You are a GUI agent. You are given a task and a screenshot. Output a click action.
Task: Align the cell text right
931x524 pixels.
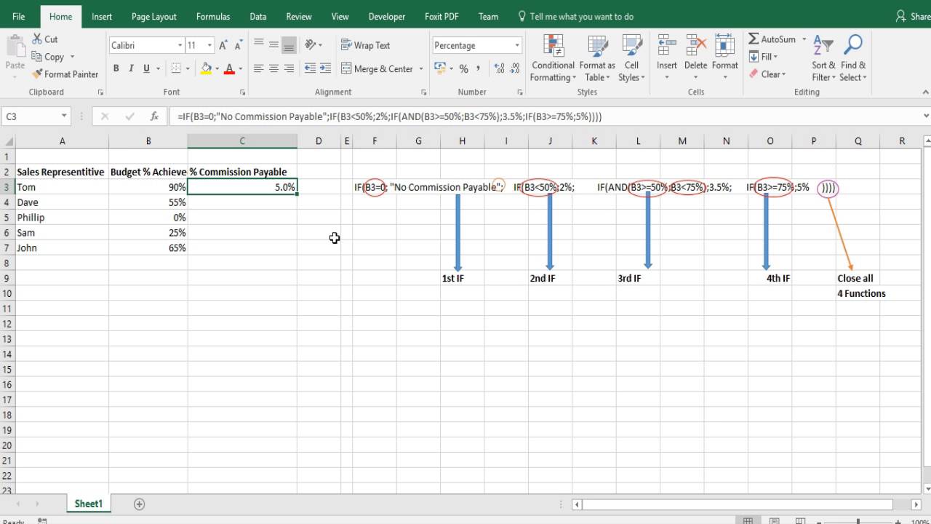click(x=289, y=68)
